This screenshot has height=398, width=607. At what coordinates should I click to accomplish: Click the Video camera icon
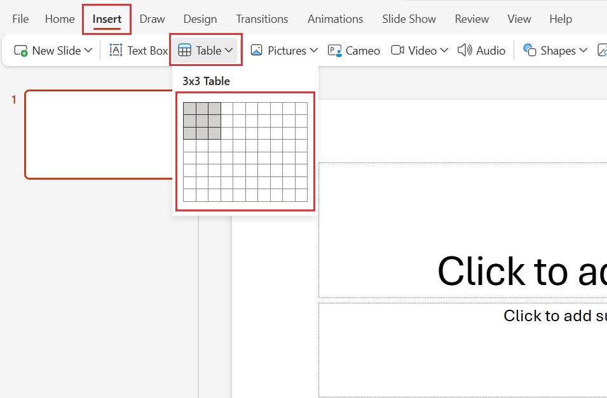pyautogui.click(x=398, y=50)
